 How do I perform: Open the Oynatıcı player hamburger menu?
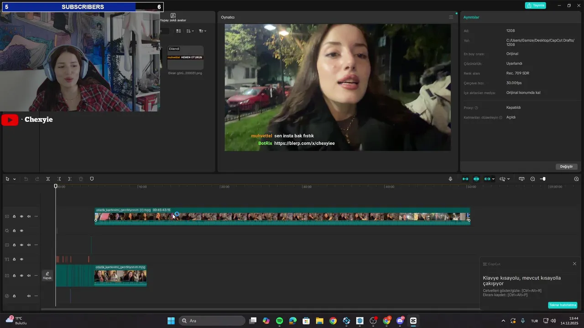click(x=451, y=17)
